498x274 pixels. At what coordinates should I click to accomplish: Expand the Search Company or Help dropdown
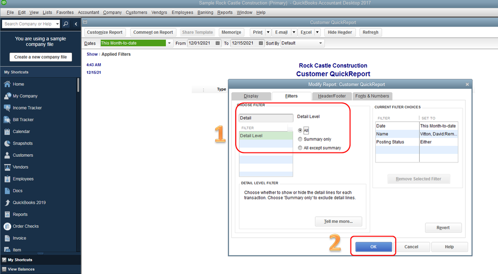coord(57,24)
